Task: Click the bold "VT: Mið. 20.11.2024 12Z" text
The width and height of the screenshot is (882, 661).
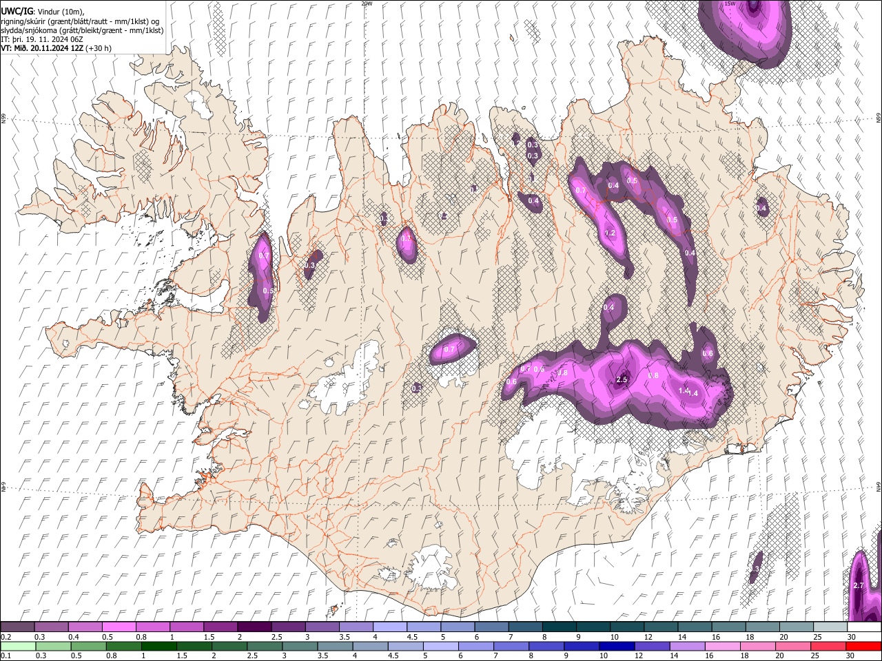Action: pyautogui.click(x=42, y=48)
